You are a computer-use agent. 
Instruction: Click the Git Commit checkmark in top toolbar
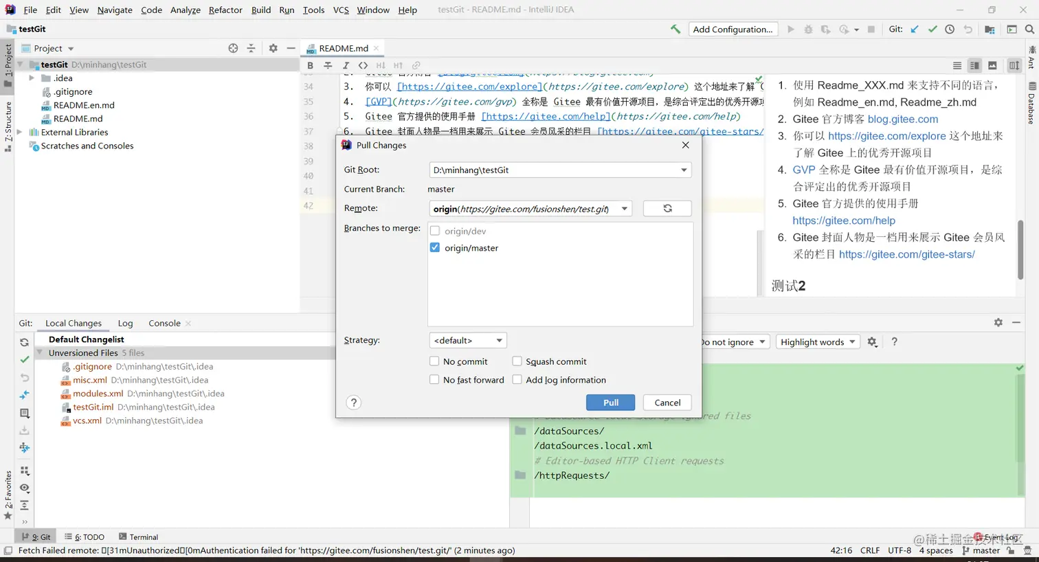932,29
